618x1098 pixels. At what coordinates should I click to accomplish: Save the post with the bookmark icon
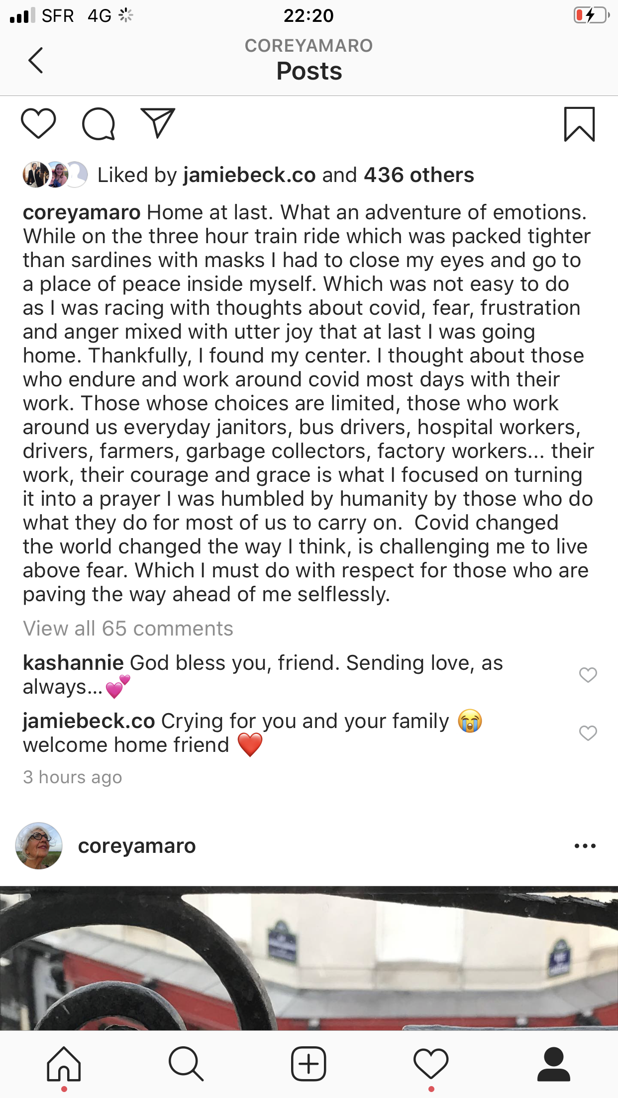click(x=579, y=124)
